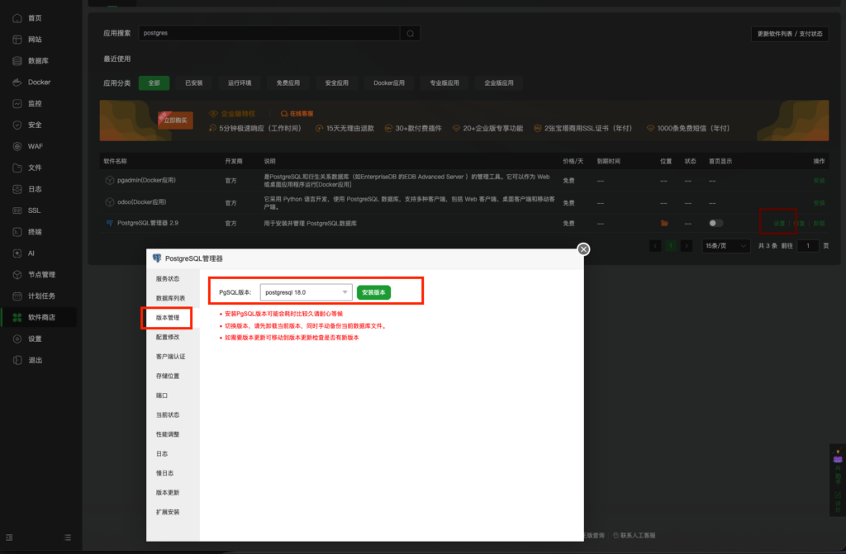This screenshot has width=846, height=554.
Task: Select the 全部 category tab
Action: pyautogui.click(x=154, y=83)
